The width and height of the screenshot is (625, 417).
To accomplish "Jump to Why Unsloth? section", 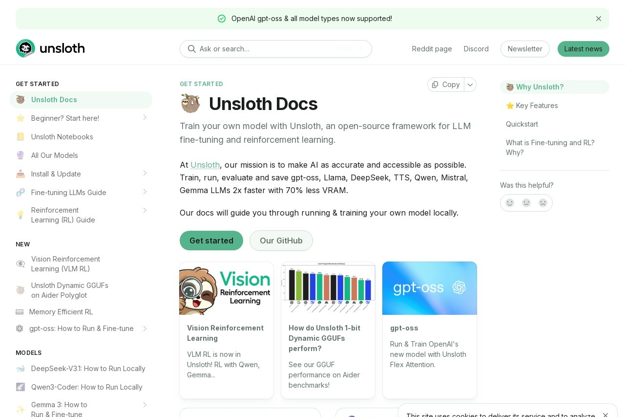I will [555, 87].
